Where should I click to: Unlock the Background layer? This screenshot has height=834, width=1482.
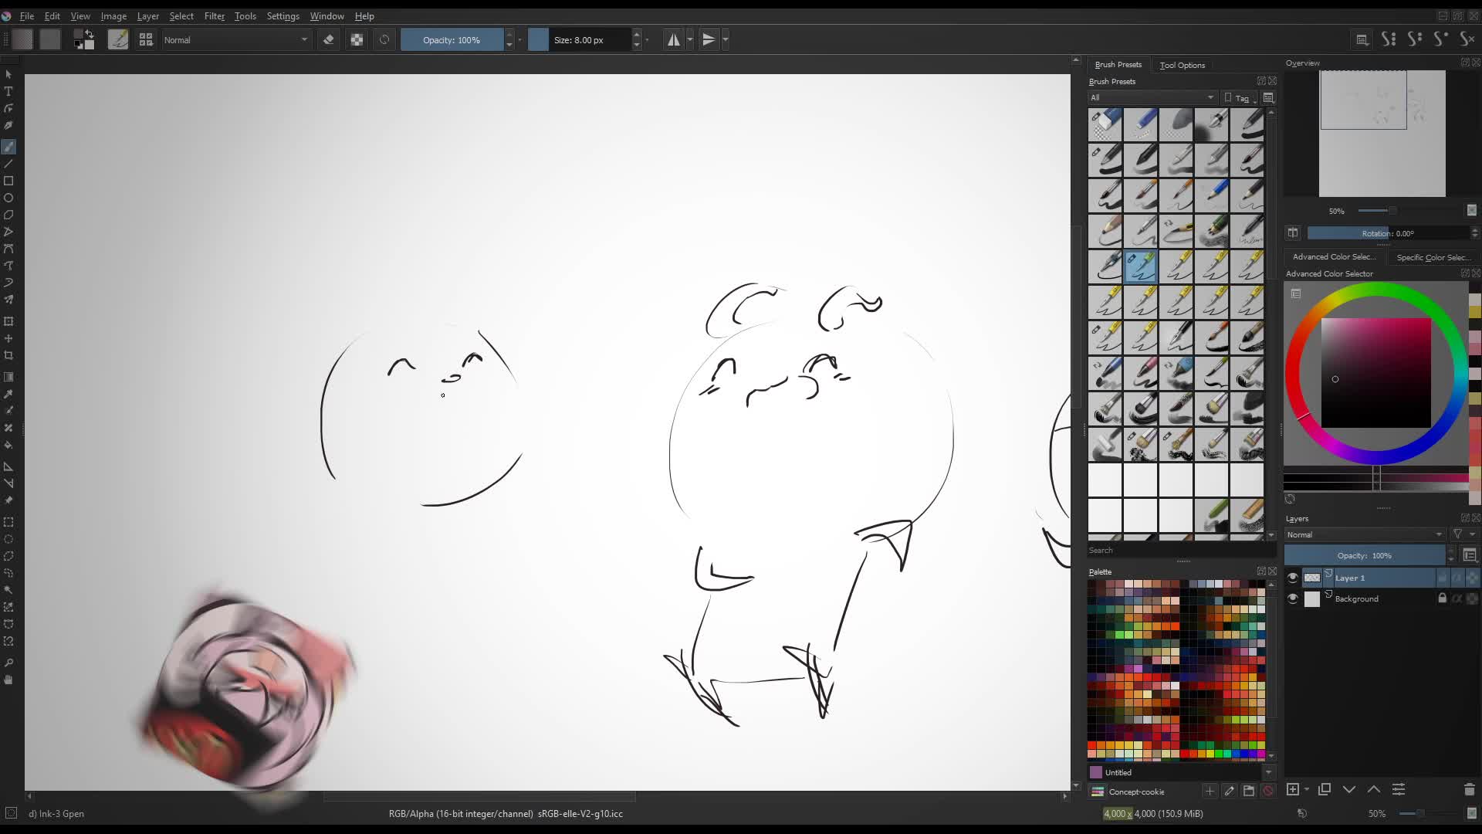click(1442, 598)
